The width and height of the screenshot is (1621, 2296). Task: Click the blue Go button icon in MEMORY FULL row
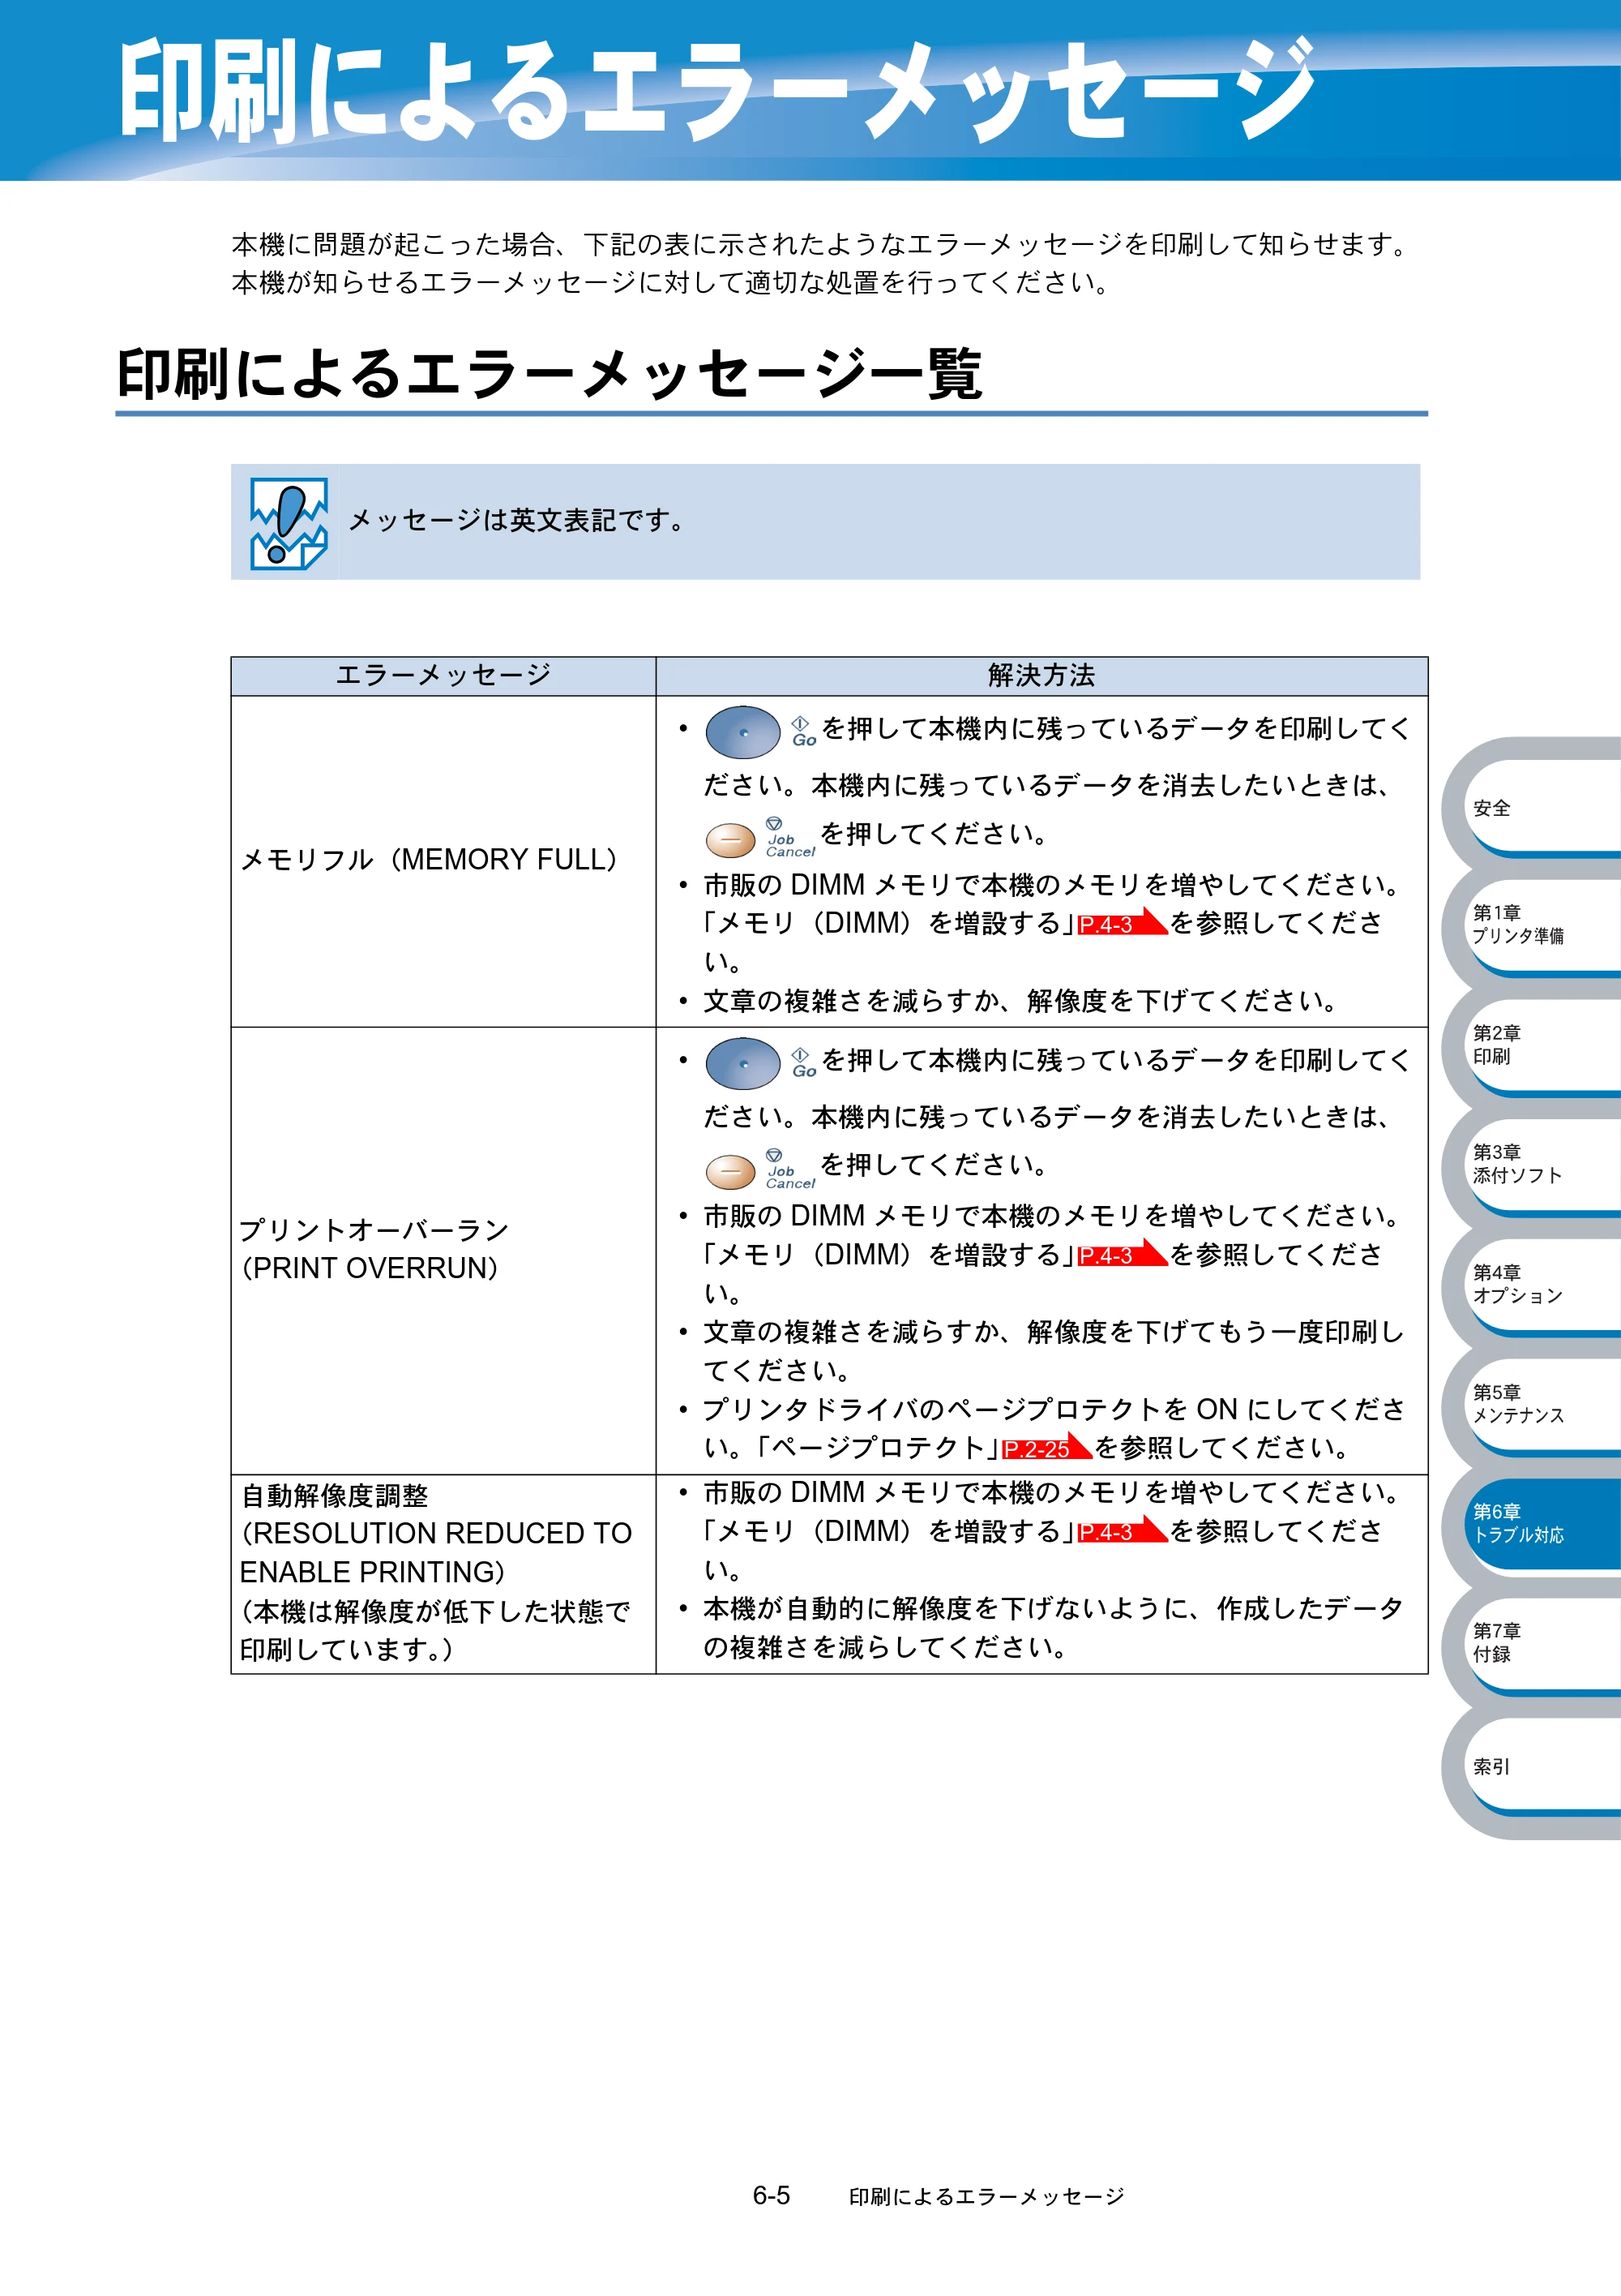742,732
